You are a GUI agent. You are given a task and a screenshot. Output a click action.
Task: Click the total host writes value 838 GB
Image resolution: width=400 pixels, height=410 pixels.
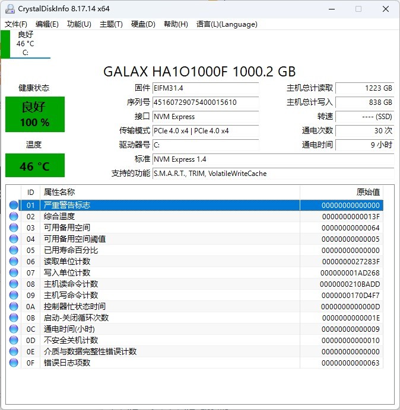point(364,102)
